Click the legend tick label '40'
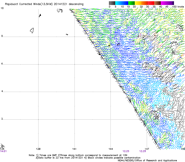The height and width of the screenshot is (162, 185). click(x=160, y=7)
